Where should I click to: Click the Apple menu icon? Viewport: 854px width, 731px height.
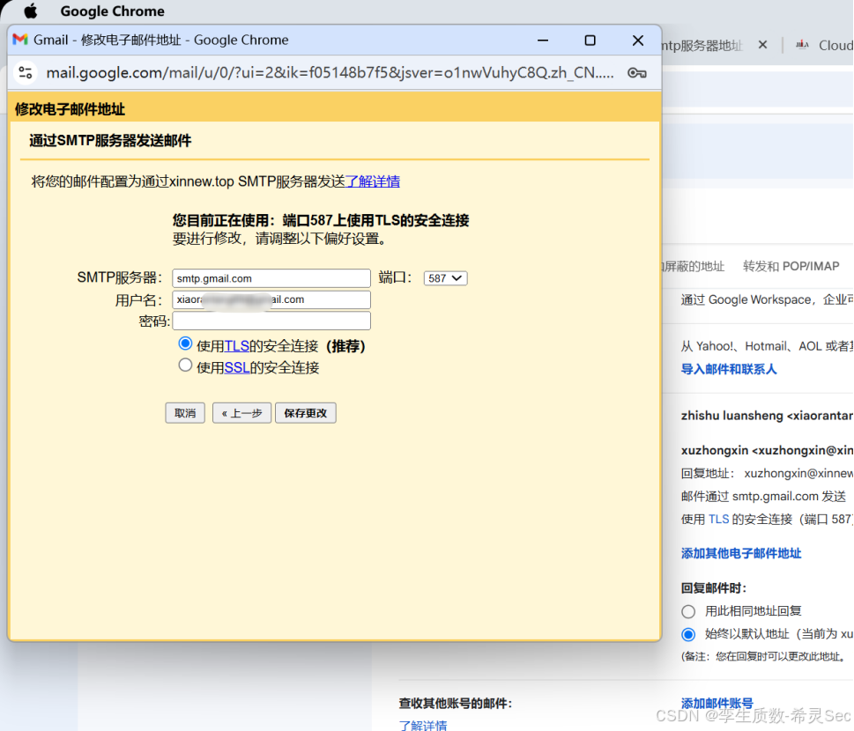coord(31,11)
